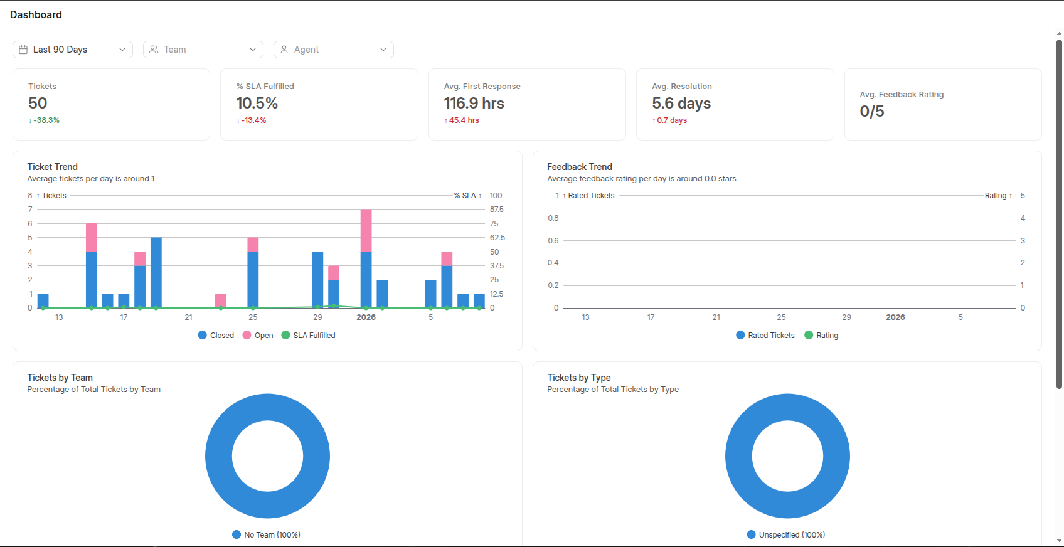Click the No Team (100%) legend
This screenshot has width=1064, height=547.
(266, 535)
